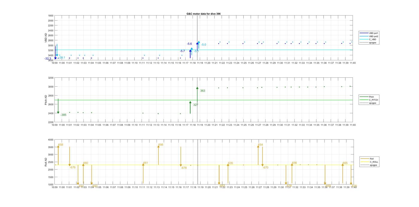
Task: Click the '1500' tick on Roll axis
Action: click(51, 177)
